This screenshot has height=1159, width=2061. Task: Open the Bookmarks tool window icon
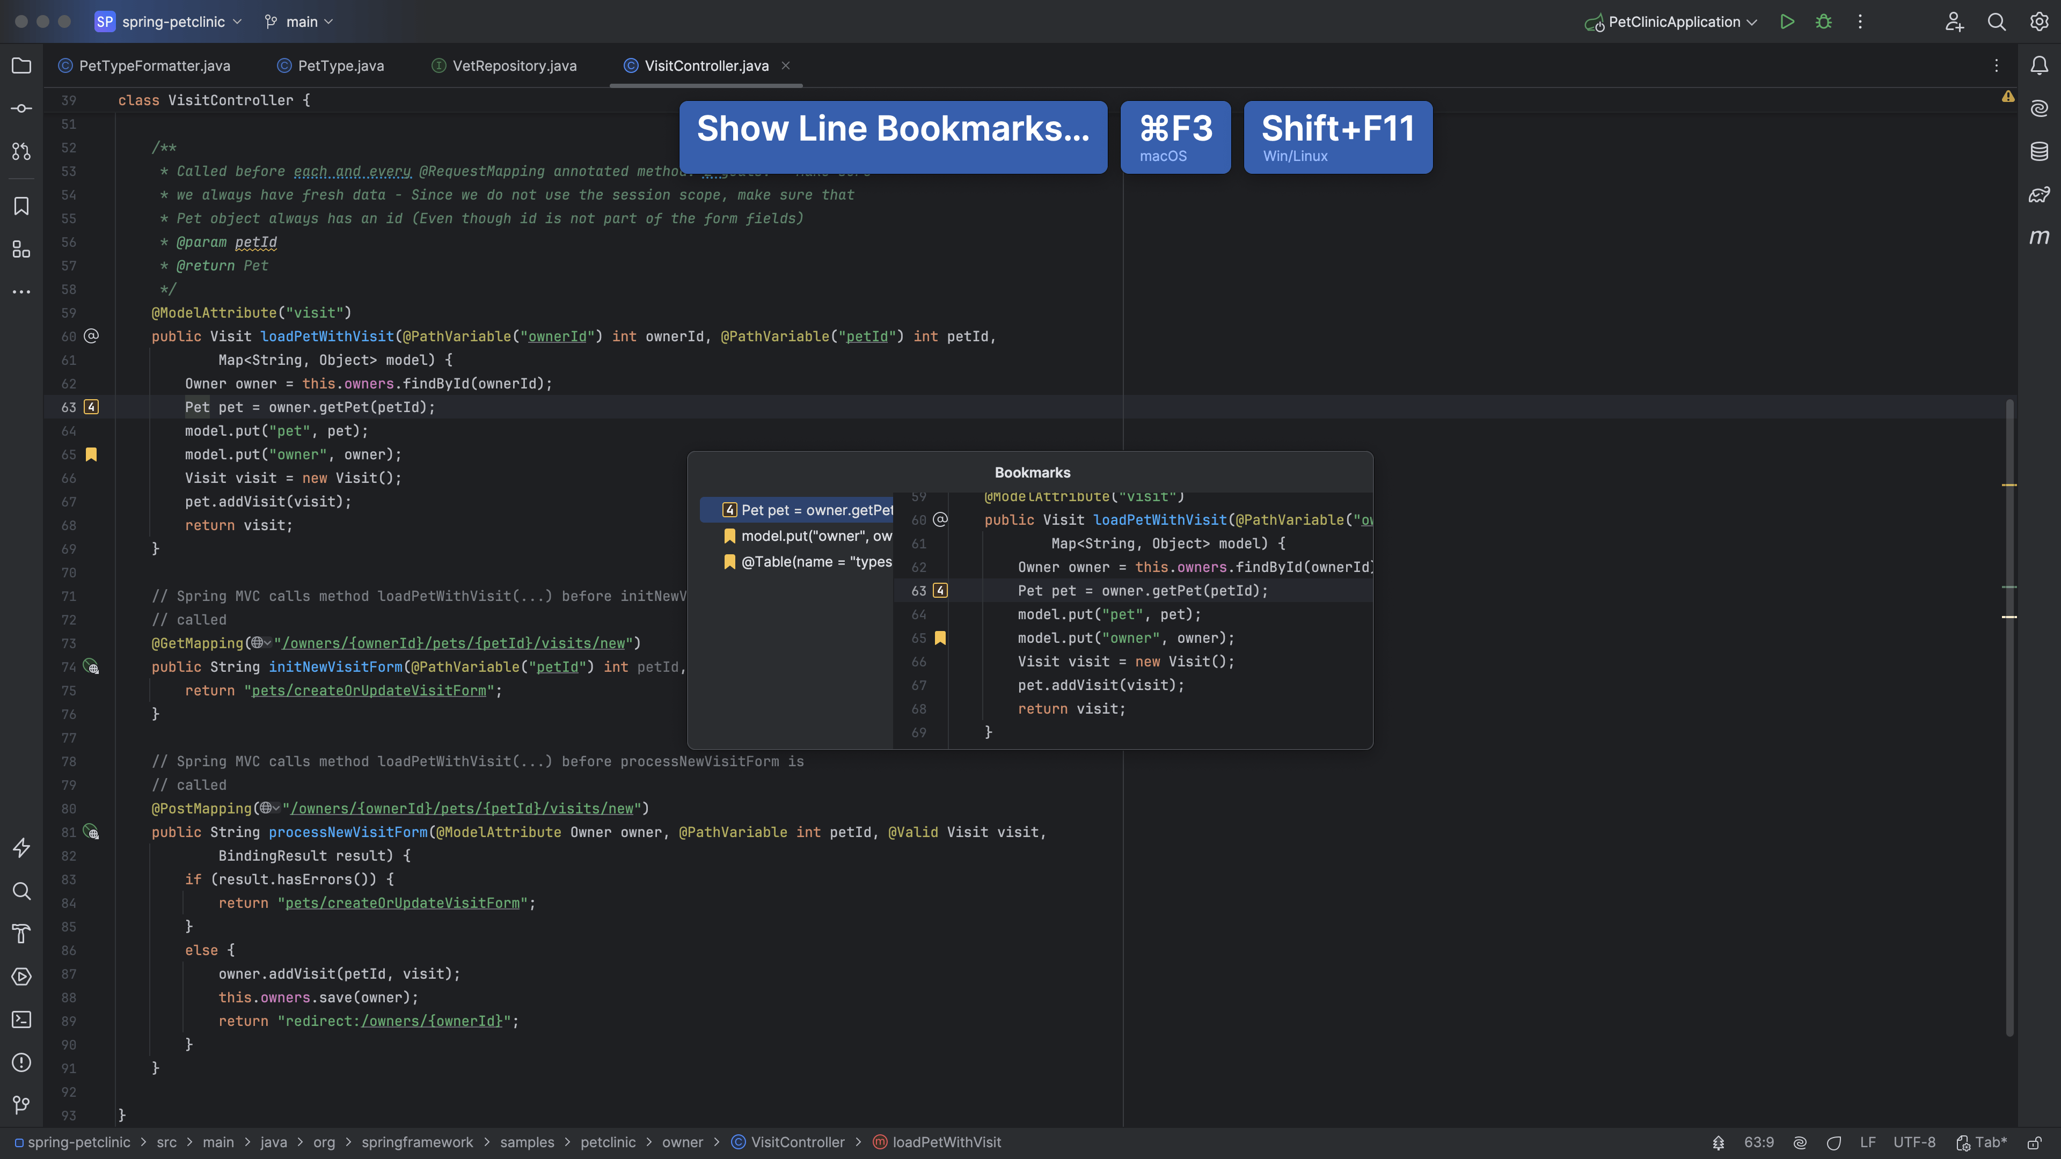coord(21,207)
